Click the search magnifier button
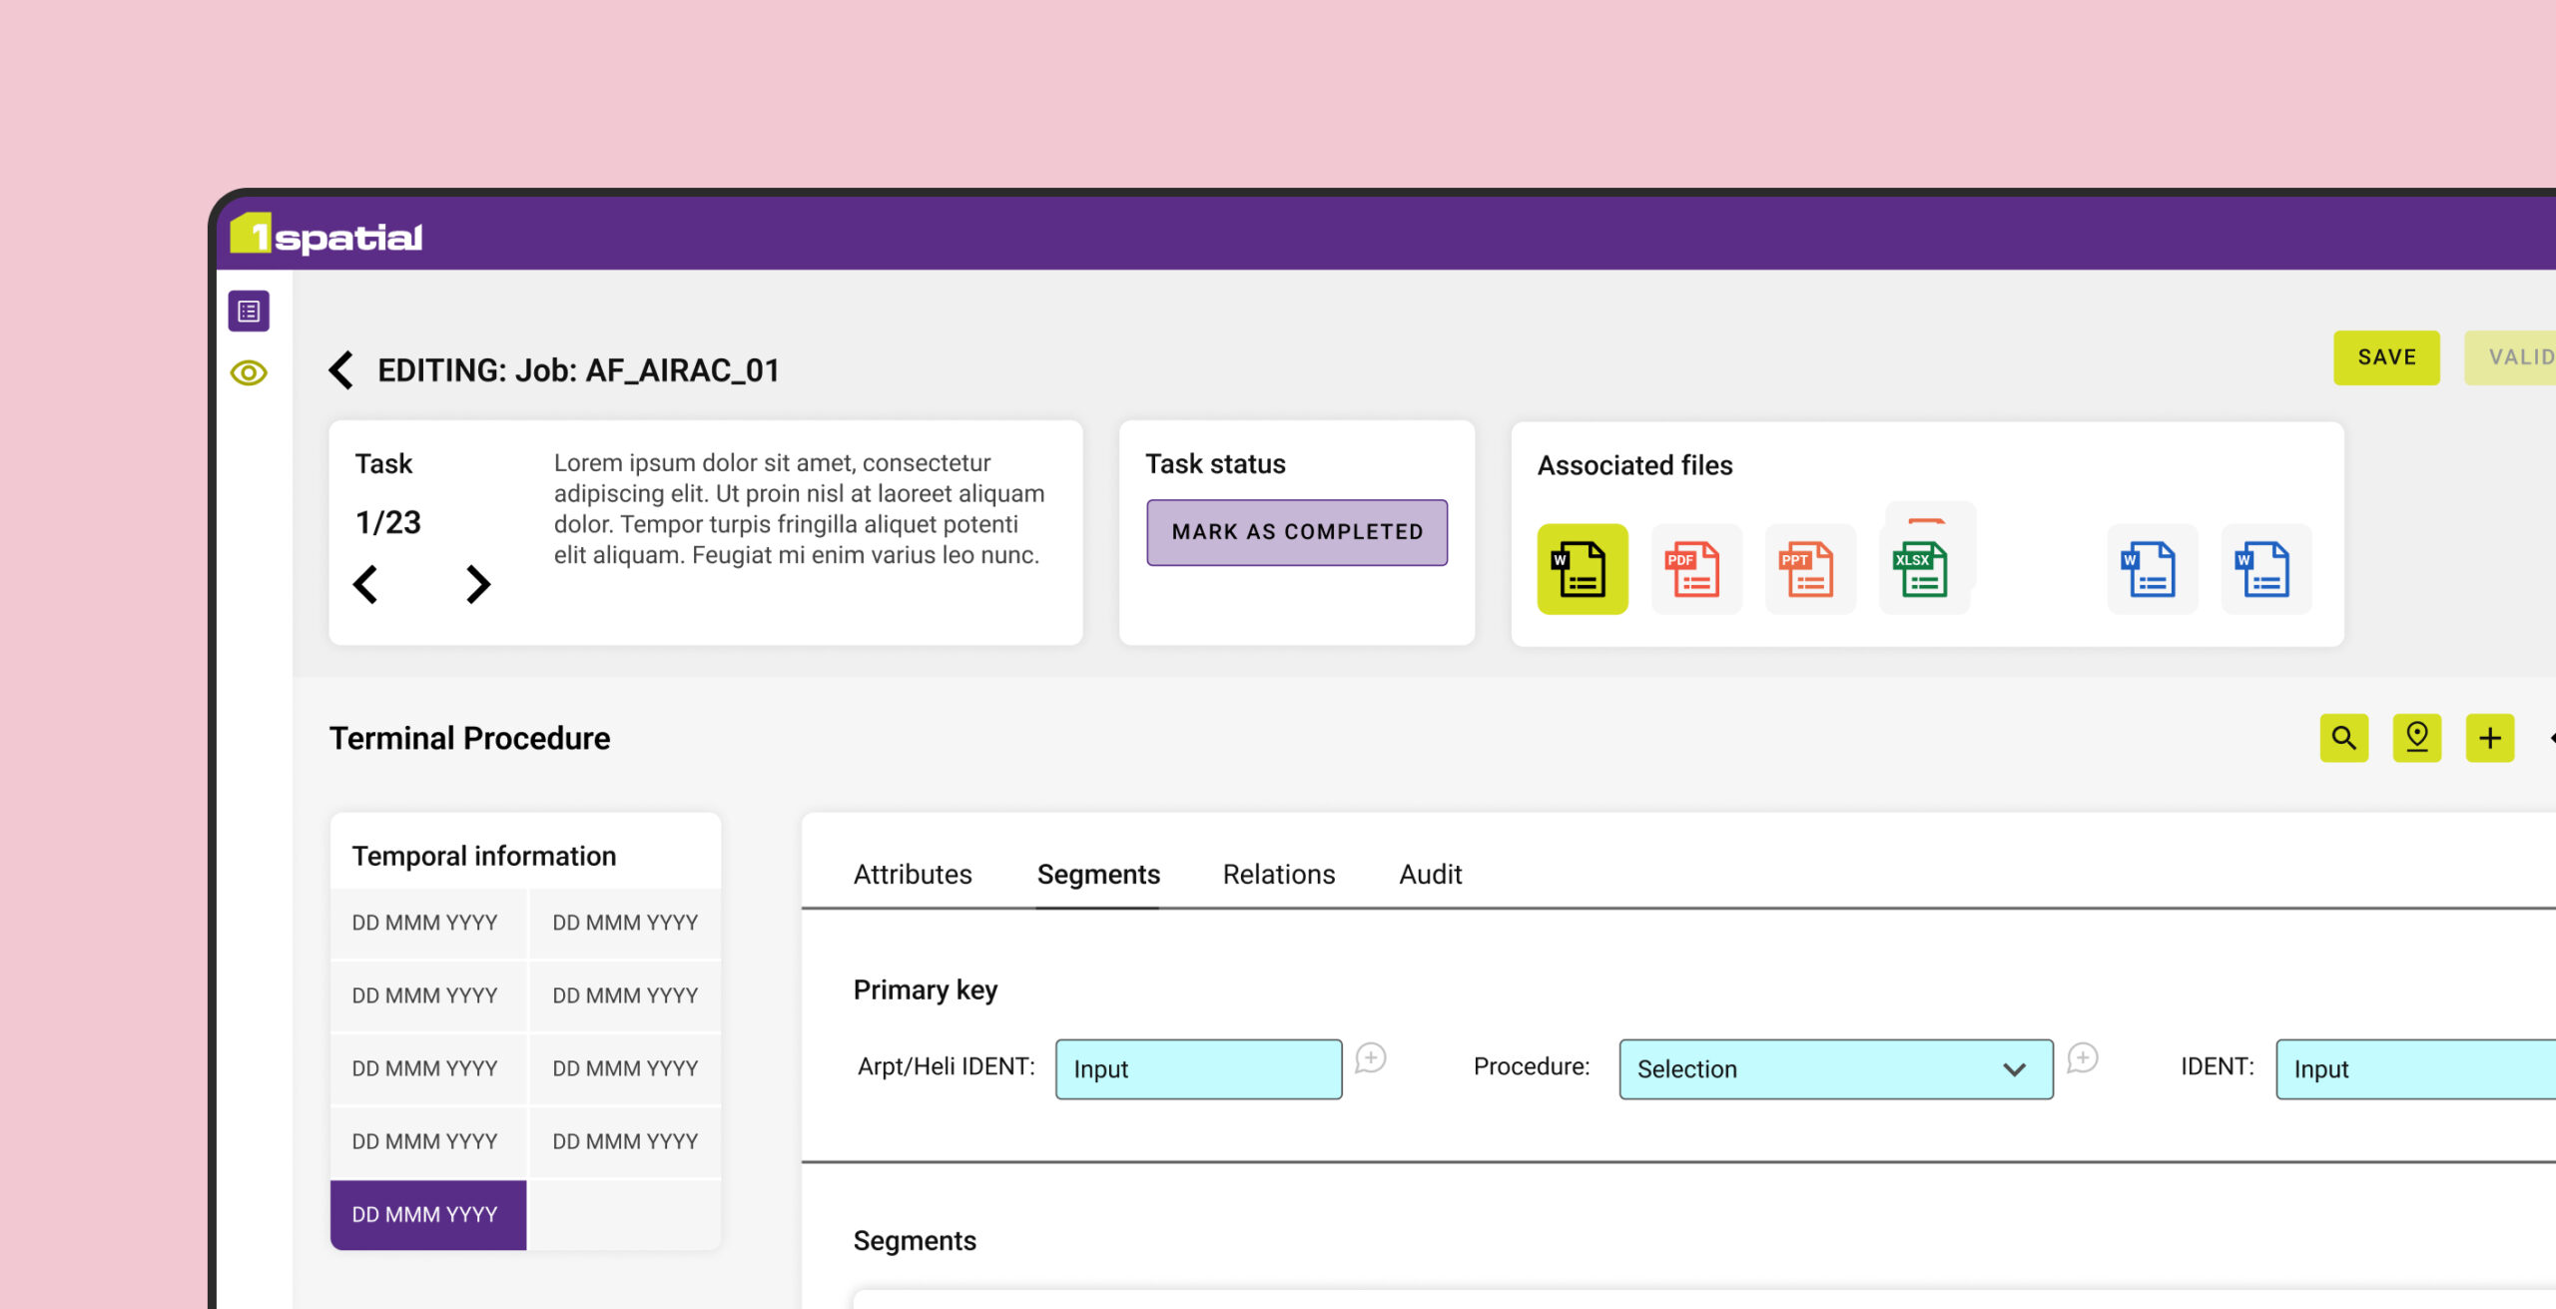 click(x=2343, y=739)
